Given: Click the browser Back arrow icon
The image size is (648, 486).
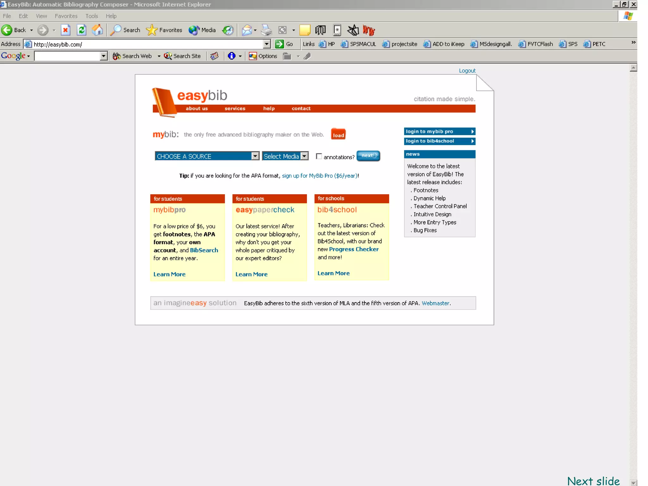Looking at the screenshot, I should pyautogui.click(x=7, y=30).
